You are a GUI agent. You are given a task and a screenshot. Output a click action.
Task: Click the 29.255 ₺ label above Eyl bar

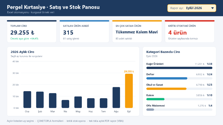pyautogui.click(x=129, y=71)
